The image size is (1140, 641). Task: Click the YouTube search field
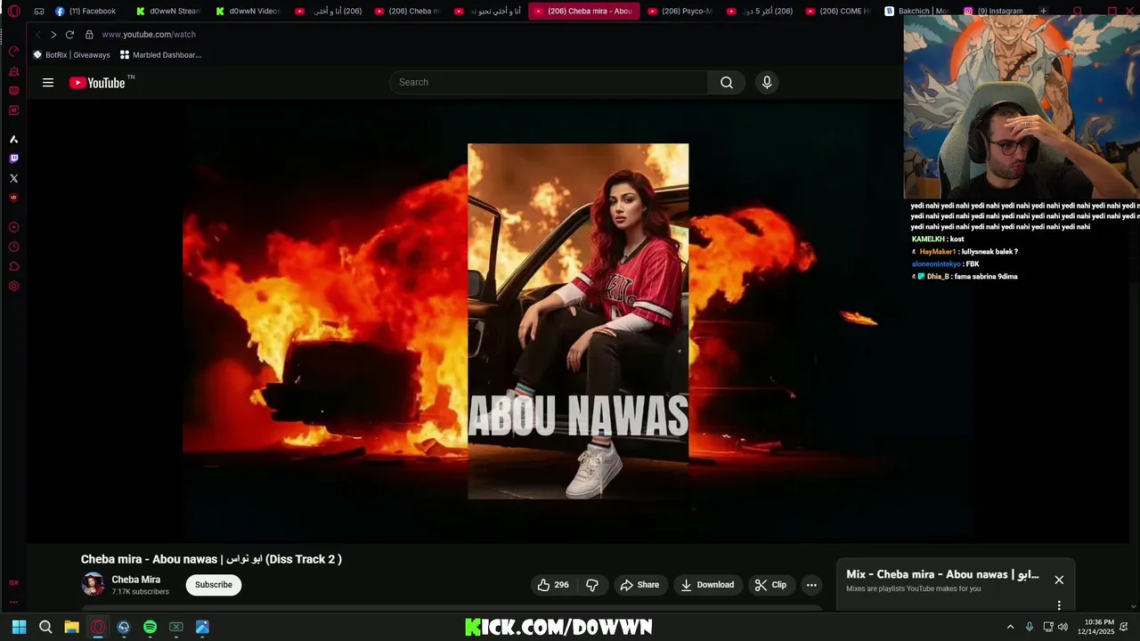point(550,82)
